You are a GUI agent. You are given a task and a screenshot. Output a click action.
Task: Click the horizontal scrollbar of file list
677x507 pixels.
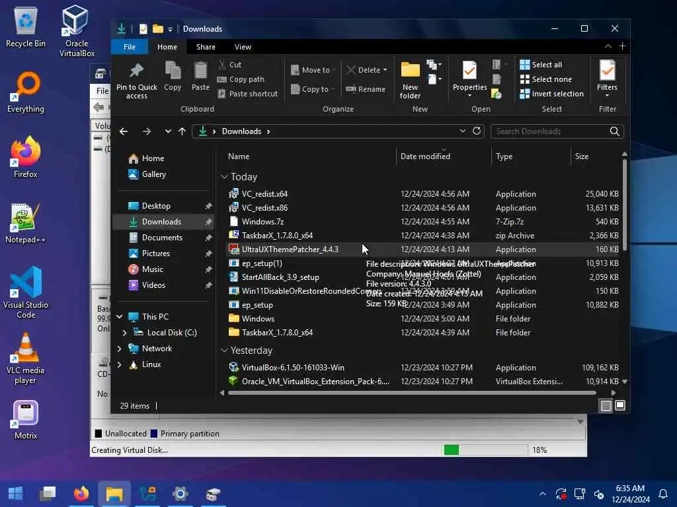(412, 393)
